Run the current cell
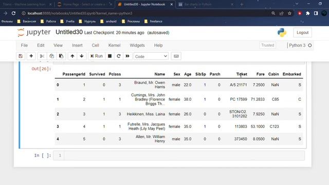 pyautogui.click(x=97, y=56)
